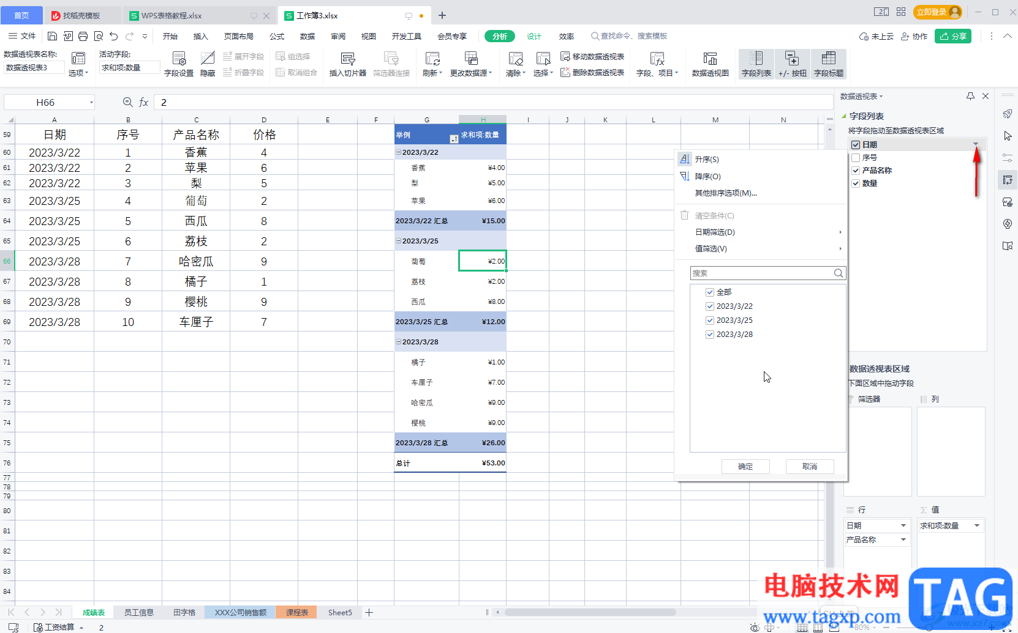The width and height of the screenshot is (1018, 633).
Task: Uncheck the 2023/3/28 filter checkbox
Action: click(710, 335)
